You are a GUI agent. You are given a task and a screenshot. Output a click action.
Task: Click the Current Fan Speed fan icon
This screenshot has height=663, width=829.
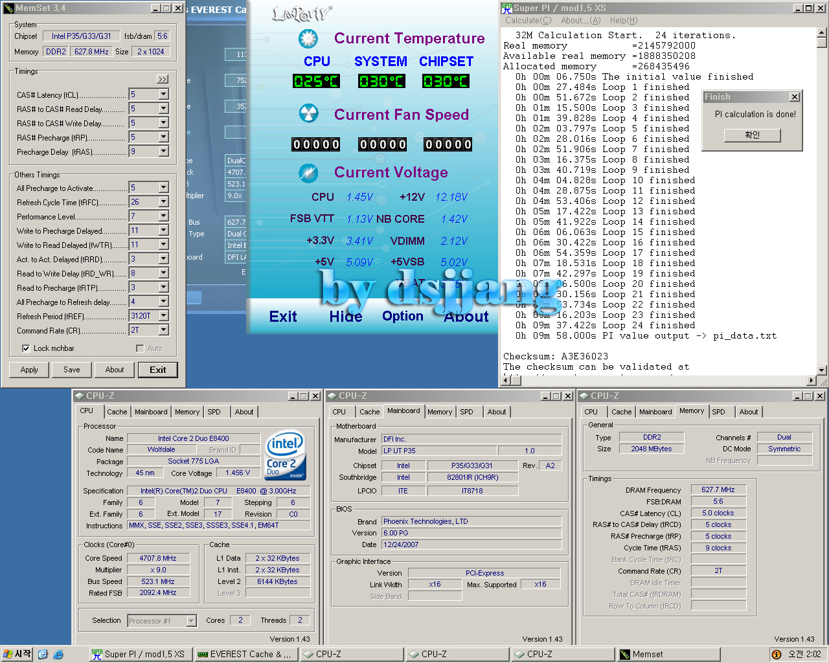pos(308,114)
